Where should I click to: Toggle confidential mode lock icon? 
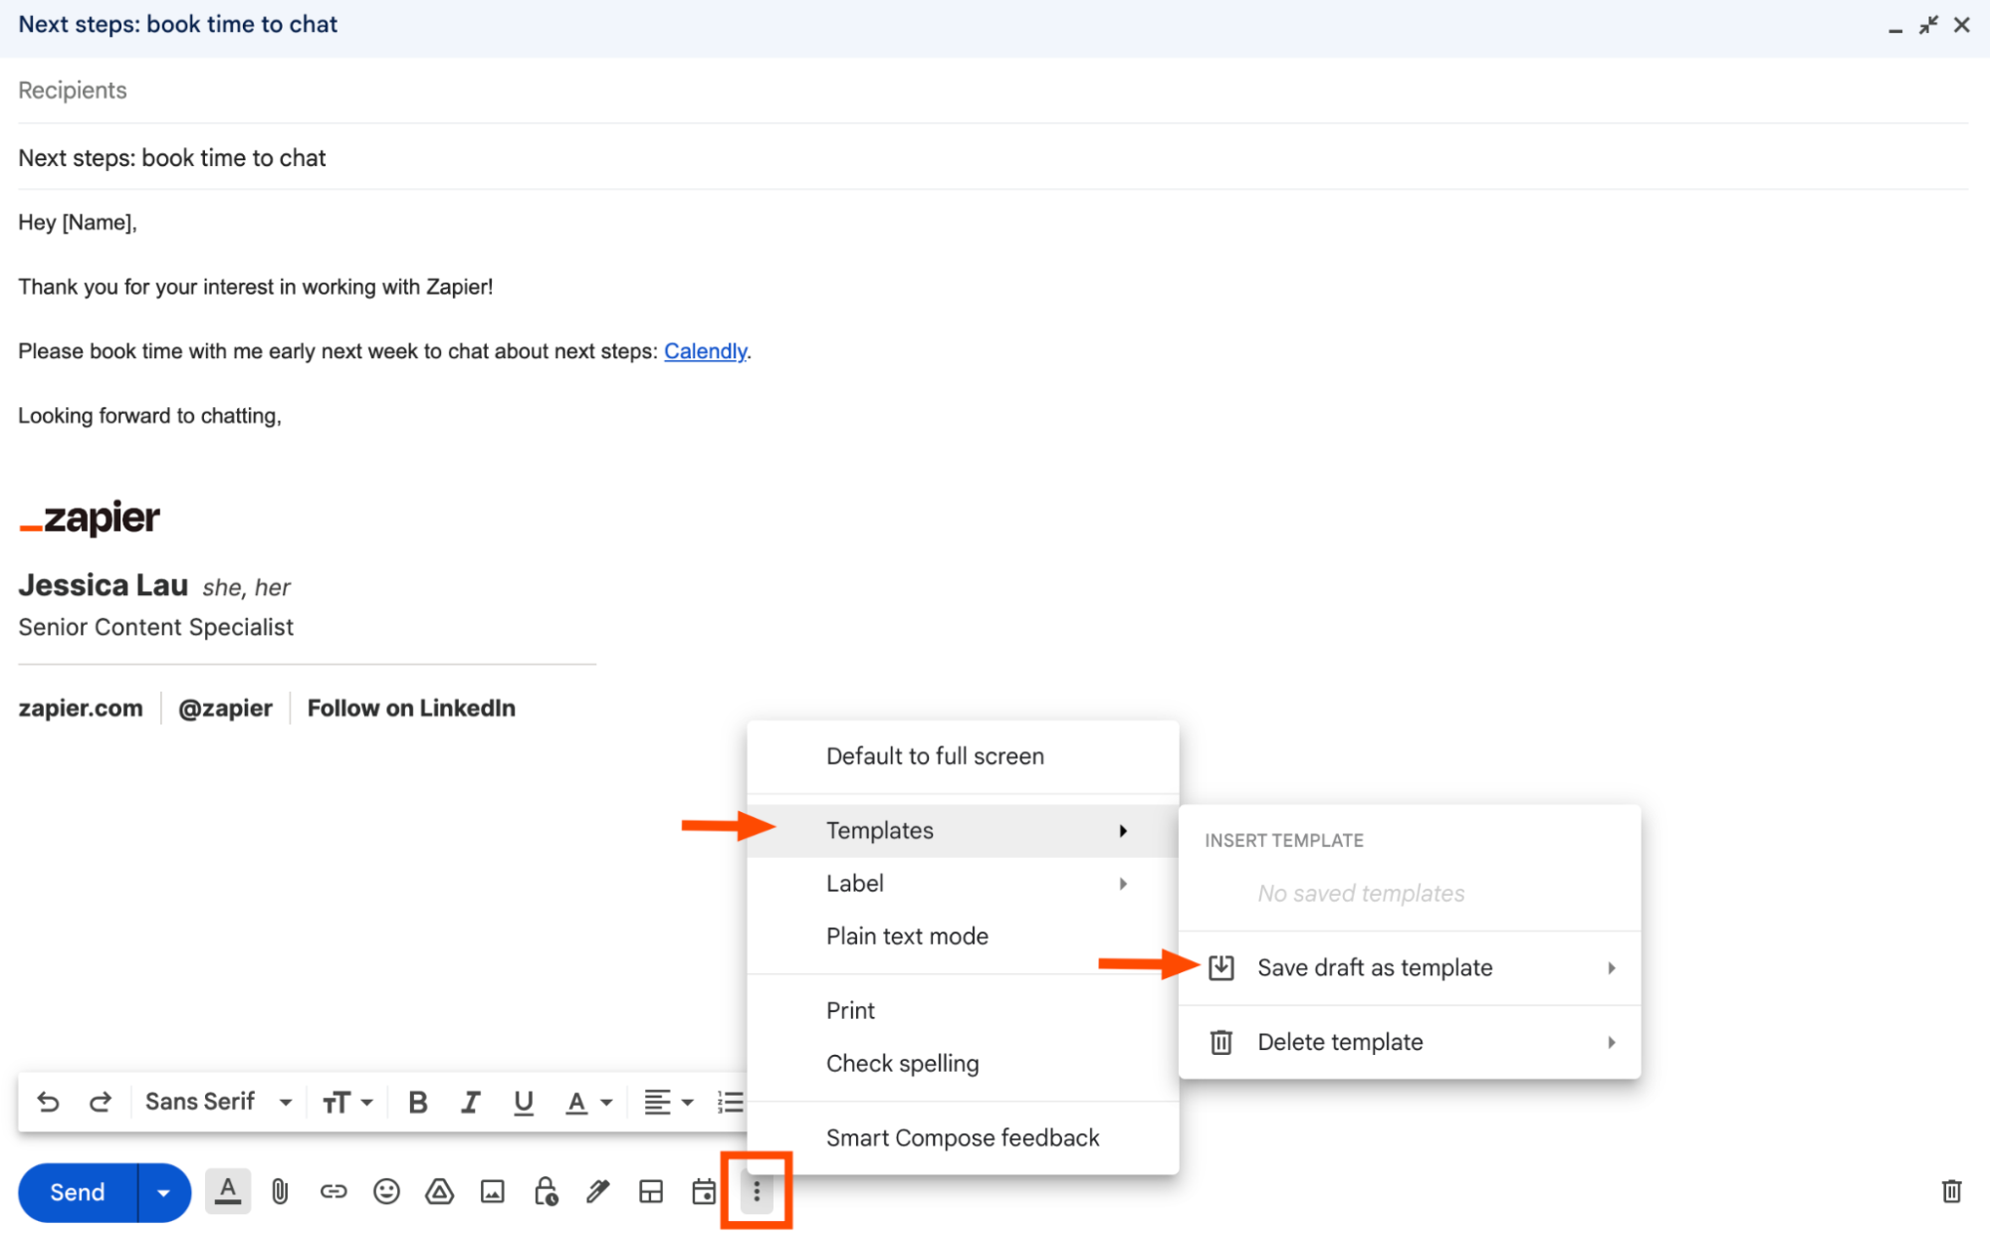coord(546,1191)
